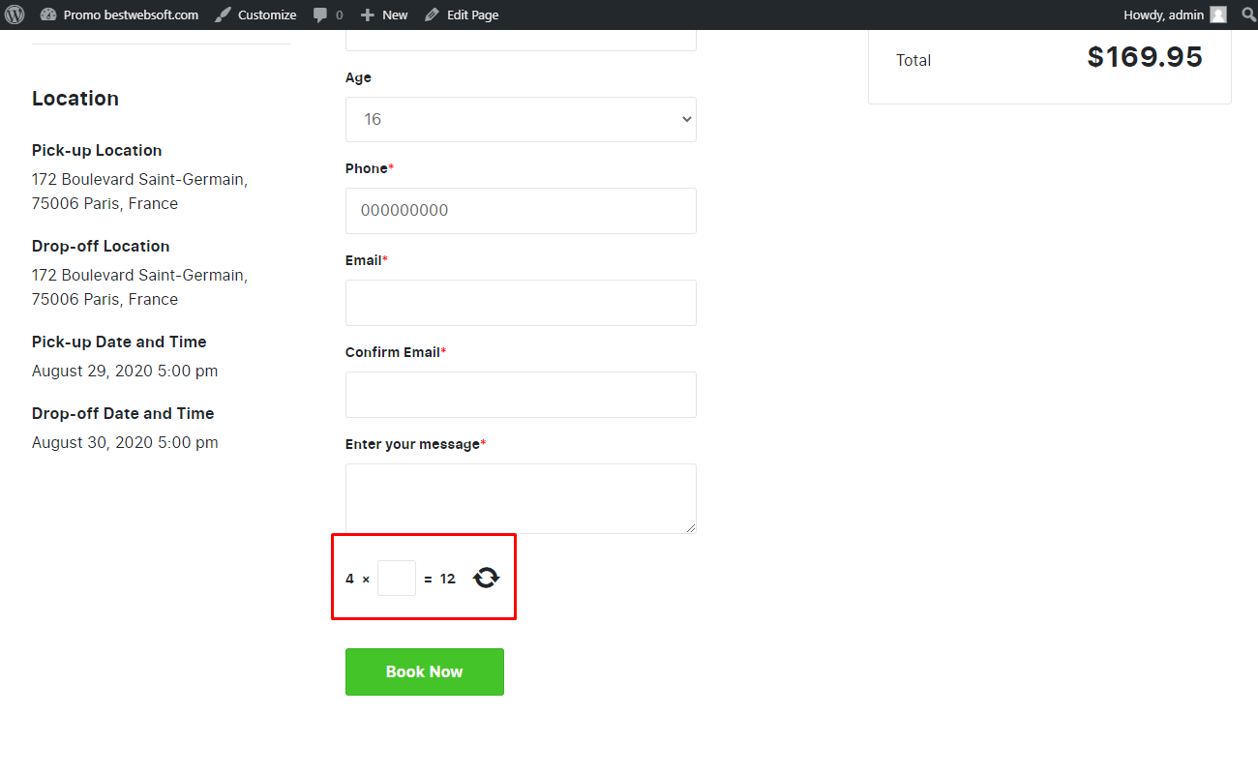The height and width of the screenshot is (774, 1258).
Task: Click the captcha result number 12
Action: (x=447, y=579)
